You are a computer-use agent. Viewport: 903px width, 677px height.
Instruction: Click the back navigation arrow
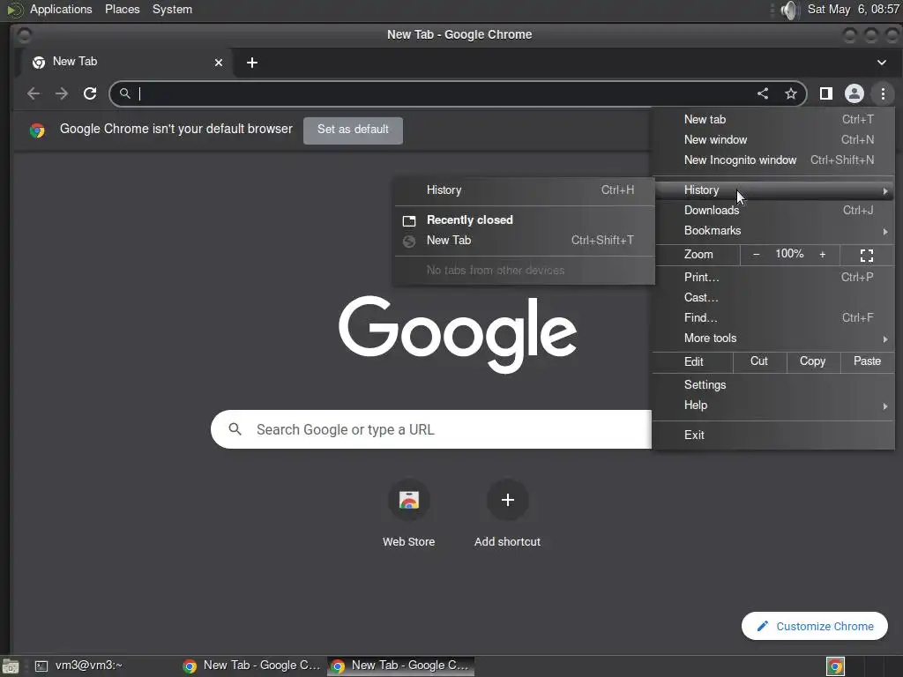(x=34, y=93)
